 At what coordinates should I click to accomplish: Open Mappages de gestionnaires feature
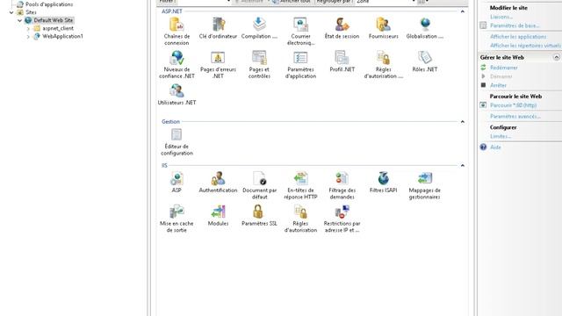[425, 185]
